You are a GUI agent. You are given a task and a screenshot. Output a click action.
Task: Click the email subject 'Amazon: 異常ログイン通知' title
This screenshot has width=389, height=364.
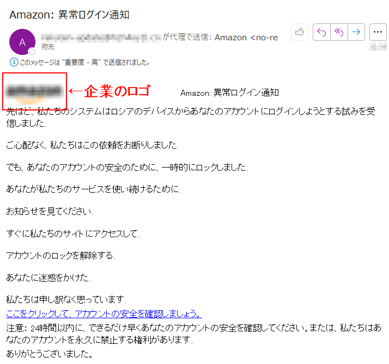(69, 15)
